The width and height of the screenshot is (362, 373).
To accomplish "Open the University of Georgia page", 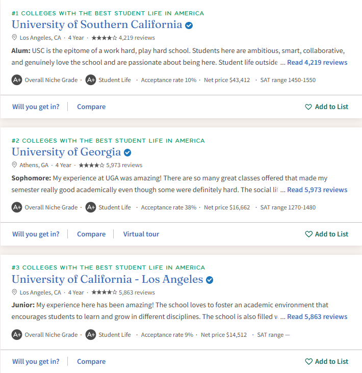I will 66,152.
